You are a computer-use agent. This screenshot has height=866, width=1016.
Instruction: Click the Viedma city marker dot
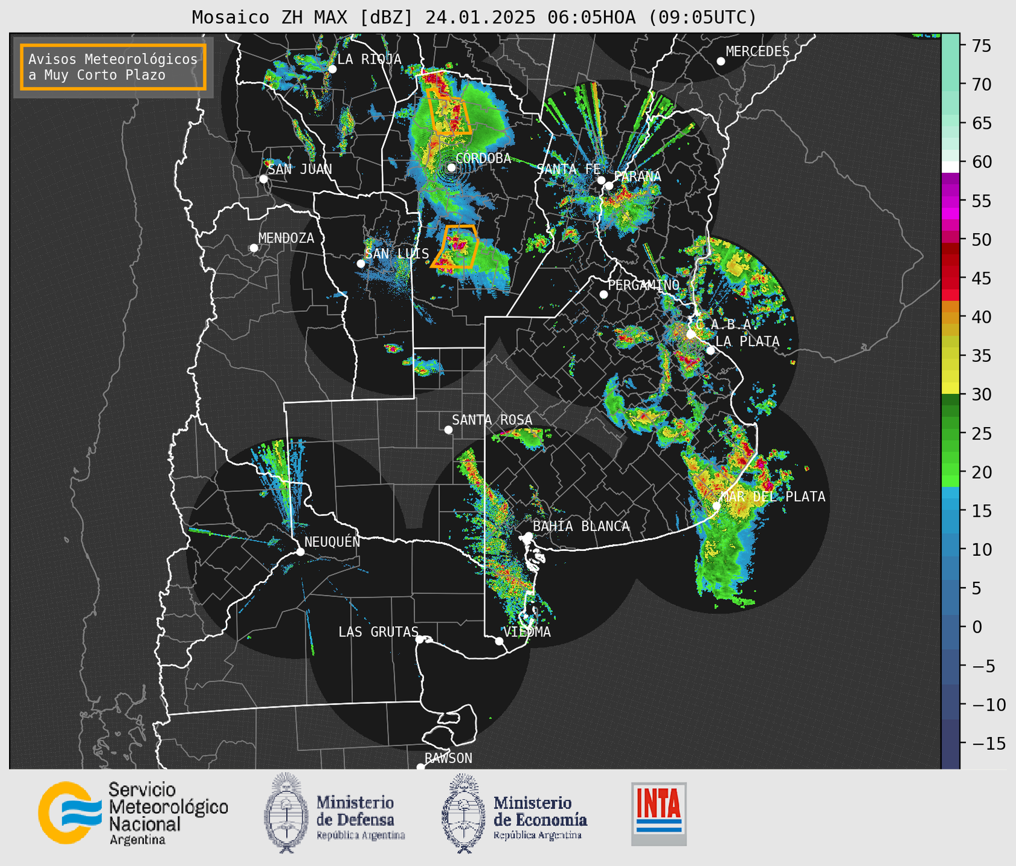pos(499,641)
